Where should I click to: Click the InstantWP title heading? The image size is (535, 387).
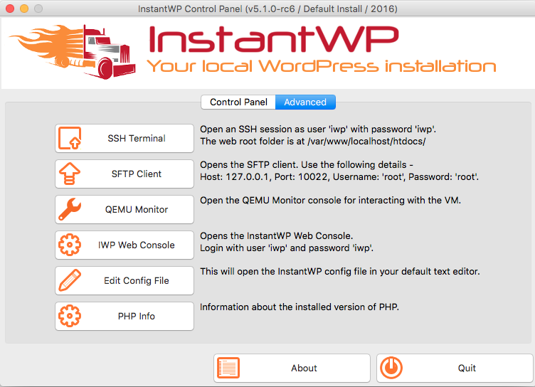(x=274, y=39)
